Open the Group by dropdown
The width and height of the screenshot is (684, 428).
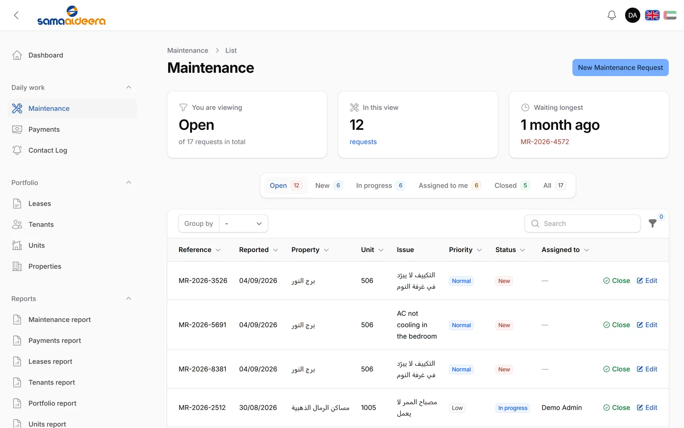click(x=243, y=224)
